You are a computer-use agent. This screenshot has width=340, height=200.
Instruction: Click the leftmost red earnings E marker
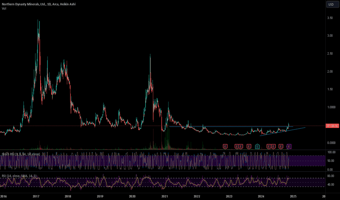(225, 147)
